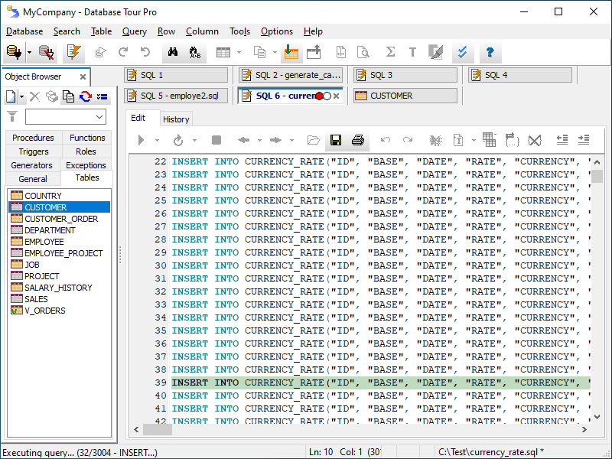Refresh the Object Browser list
The height and width of the screenshot is (459, 612).
85,96
